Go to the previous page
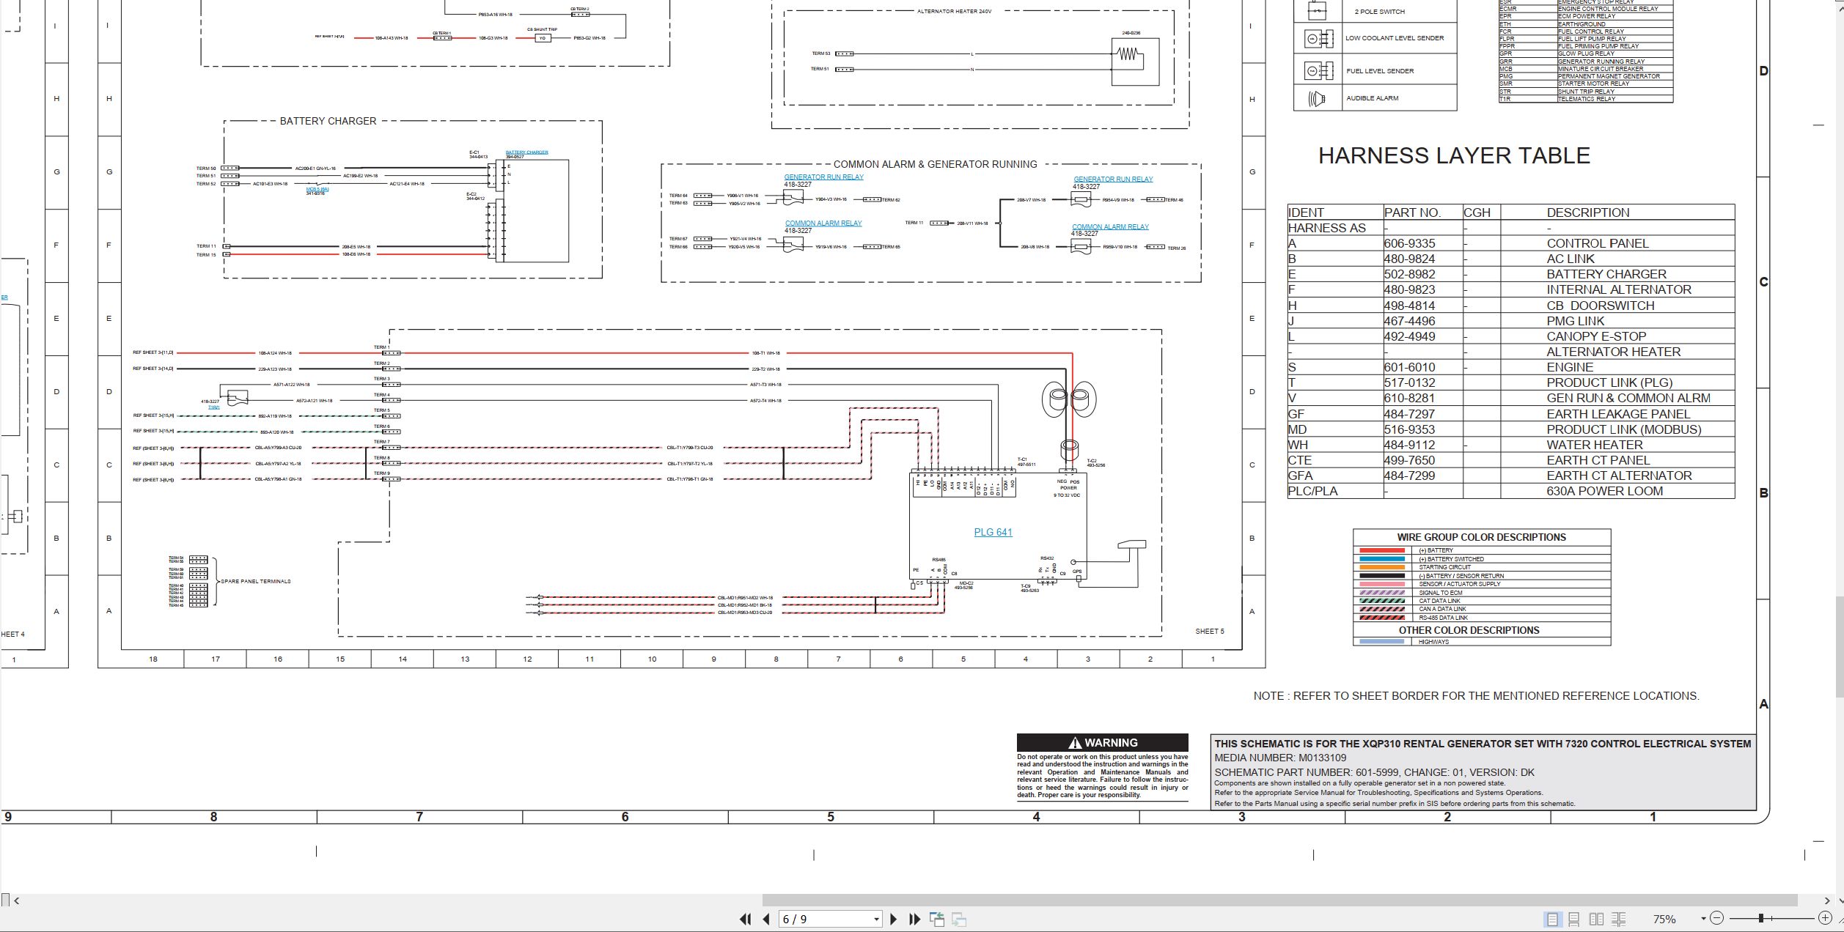The image size is (1844, 932). [765, 919]
